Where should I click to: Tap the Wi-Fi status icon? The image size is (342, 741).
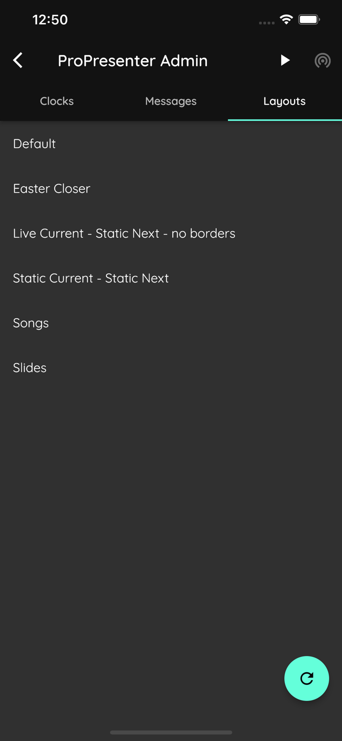(x=287, y=20)
